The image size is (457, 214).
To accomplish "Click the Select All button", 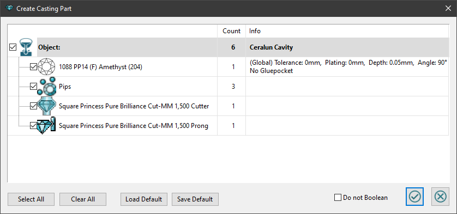I will (x=31, y=199).
